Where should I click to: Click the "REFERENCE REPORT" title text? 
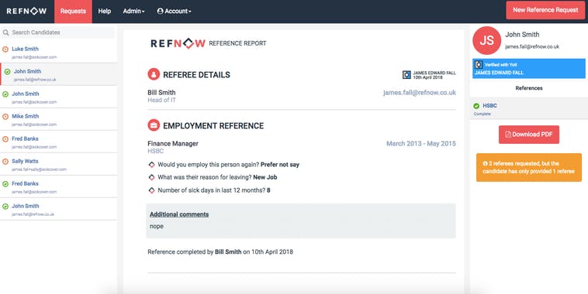tap(237, 43)
